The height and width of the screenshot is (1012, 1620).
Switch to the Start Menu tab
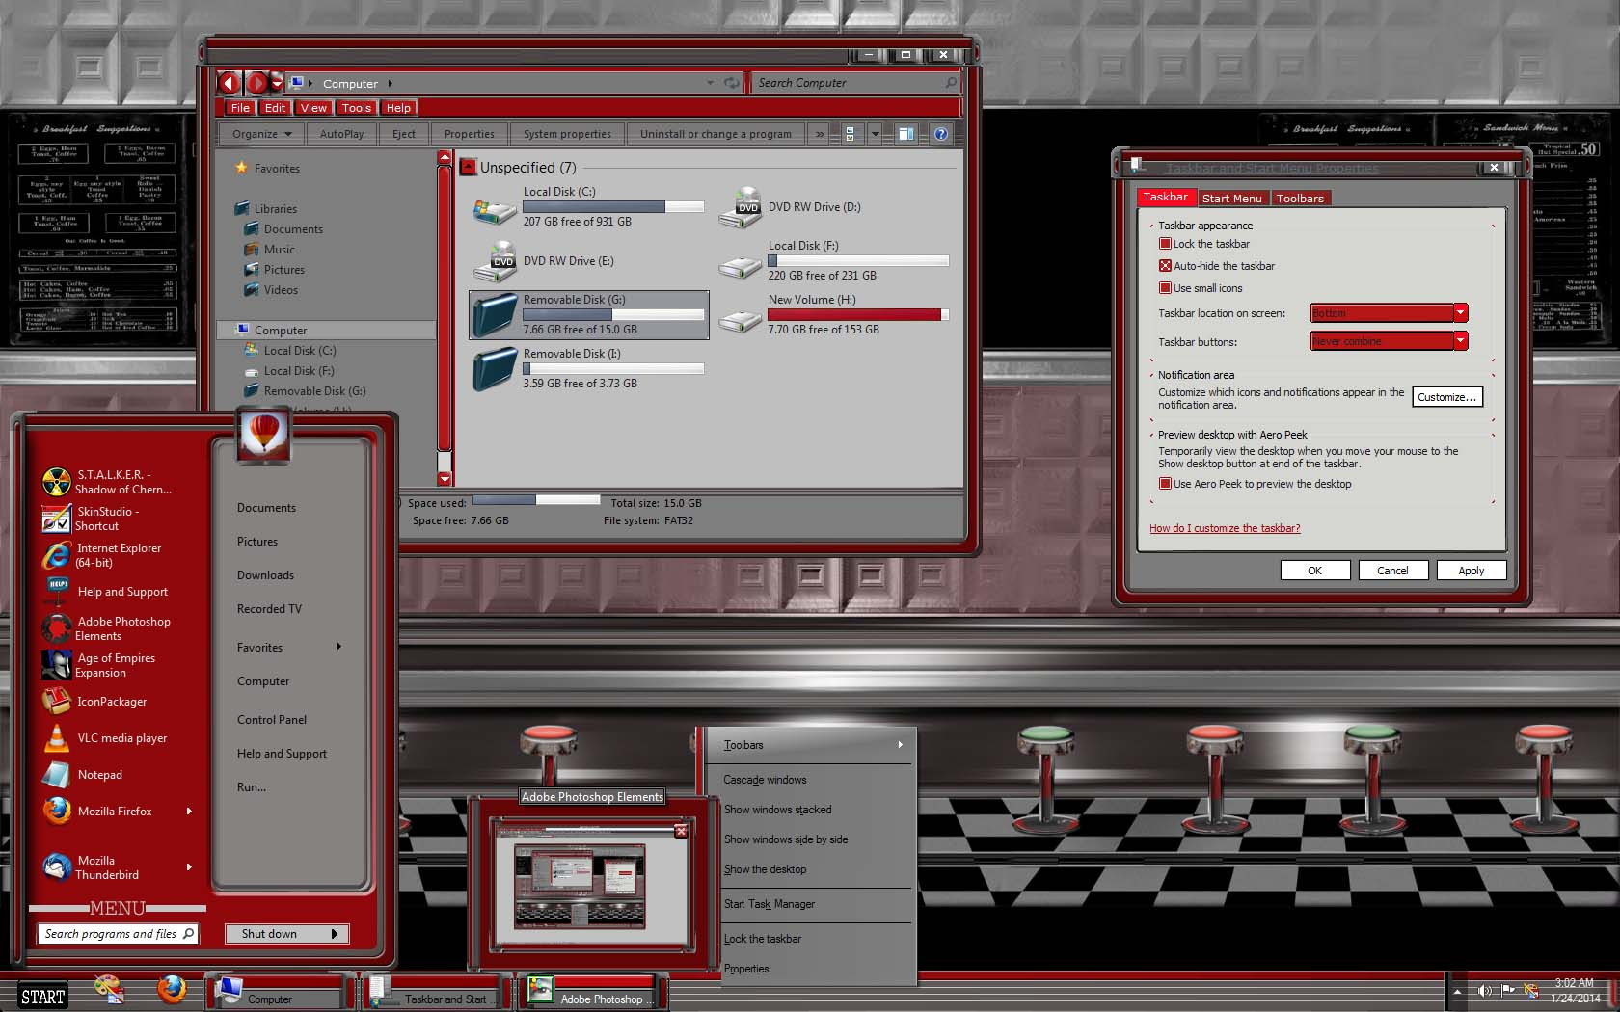1231,198
